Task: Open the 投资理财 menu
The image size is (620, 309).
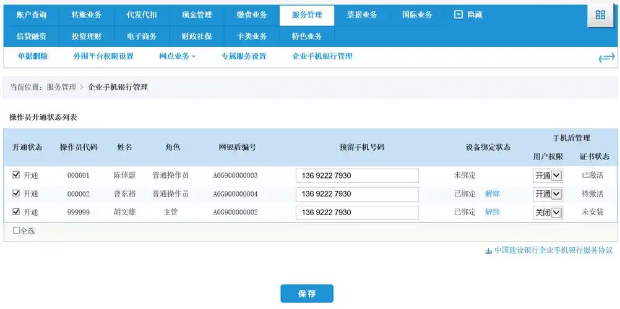Action: click(86, 36)
